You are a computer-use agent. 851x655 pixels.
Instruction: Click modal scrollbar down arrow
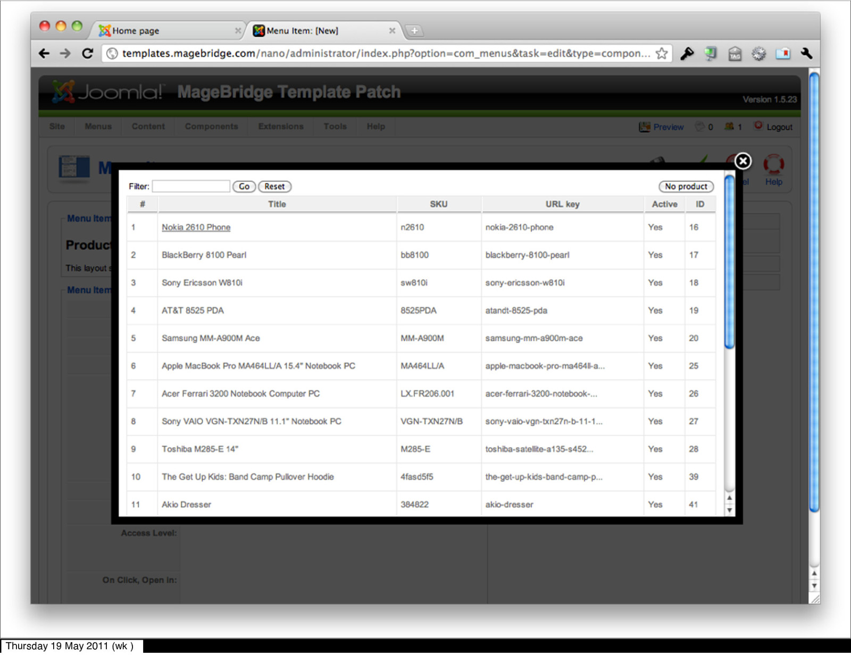729,510
